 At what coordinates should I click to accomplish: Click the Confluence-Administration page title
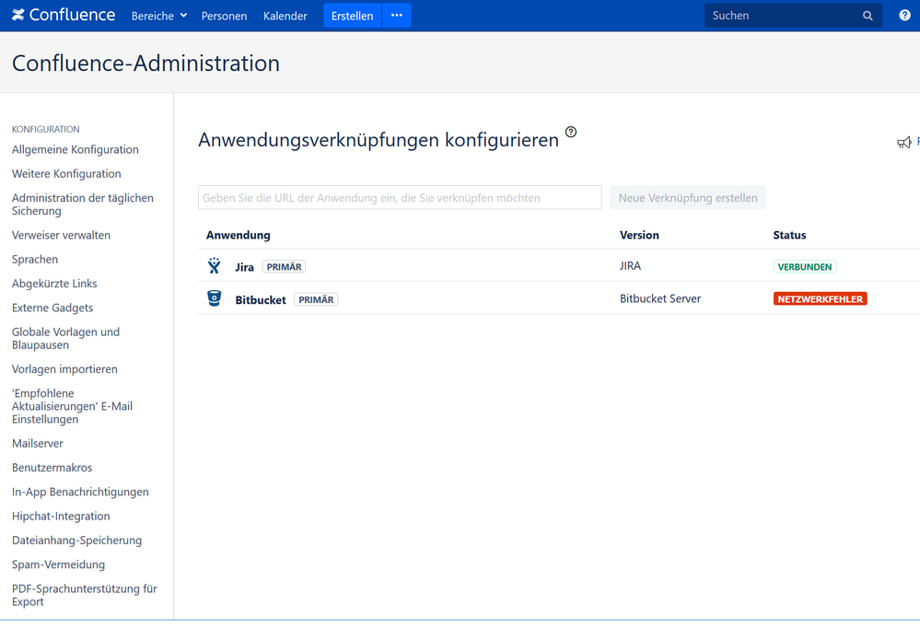click(x=146, y=64)
